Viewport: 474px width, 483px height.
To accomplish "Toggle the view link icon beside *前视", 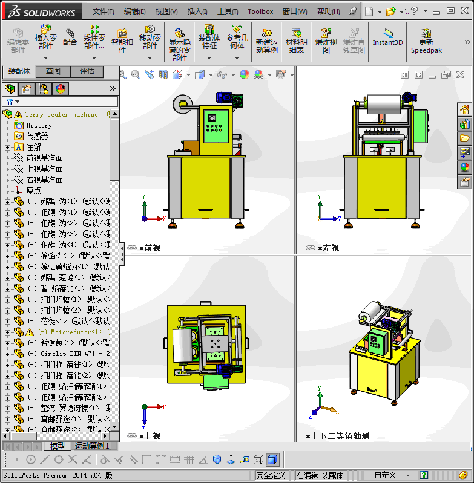I will coord(132,248).
